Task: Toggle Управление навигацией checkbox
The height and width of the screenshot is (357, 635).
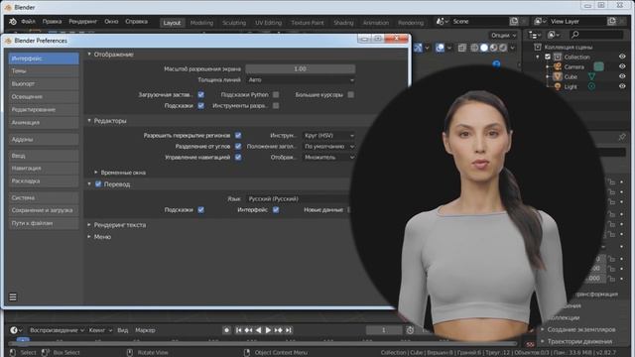Action: pos(238,157)
